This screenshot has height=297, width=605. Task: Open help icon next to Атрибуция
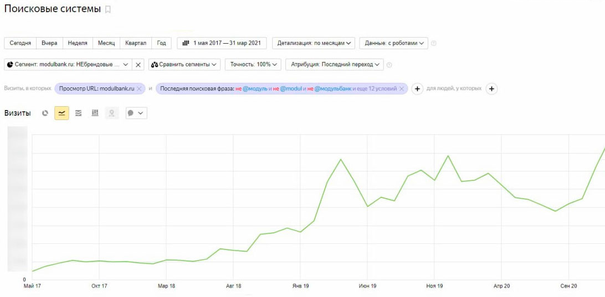389,65
